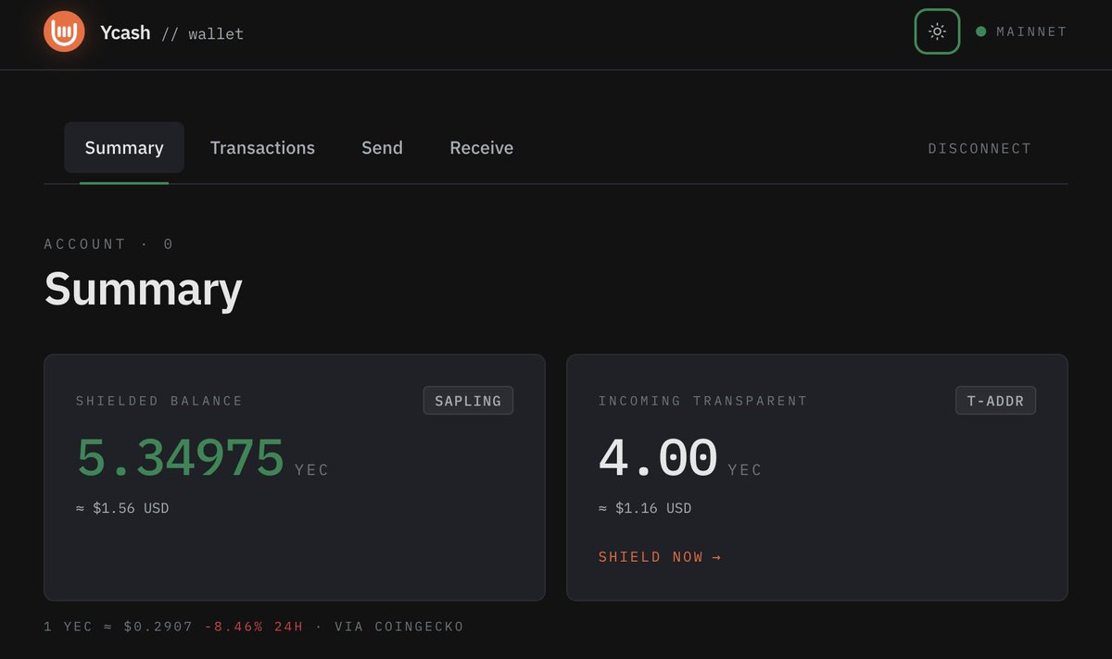This screenshot has width=1112, height=659.
Task: Click the green MAINNET status dot
Action: tap(980, 31)
